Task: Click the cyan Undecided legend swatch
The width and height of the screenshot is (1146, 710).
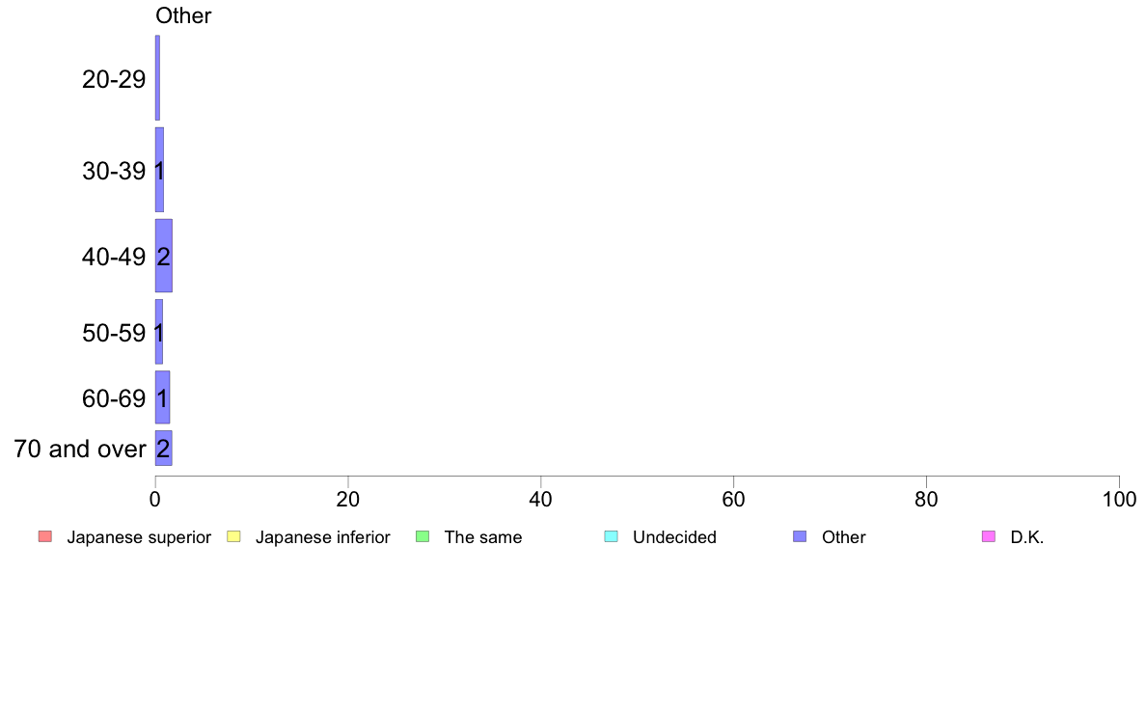Action: coord(612,536)
